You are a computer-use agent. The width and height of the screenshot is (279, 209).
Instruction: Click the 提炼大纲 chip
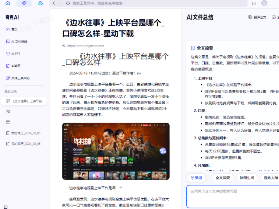[x=270, y=178]
